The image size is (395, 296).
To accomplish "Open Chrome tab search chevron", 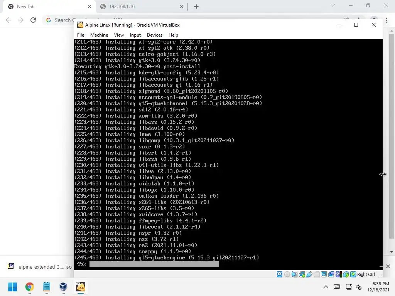I will click(333, 5).
